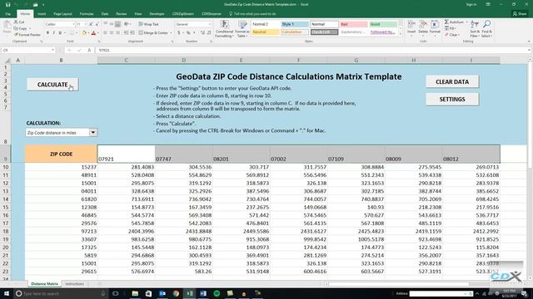The image size is (533, 299).
Task: Toggle Wrap Text
Action: (x=148, y=24)
